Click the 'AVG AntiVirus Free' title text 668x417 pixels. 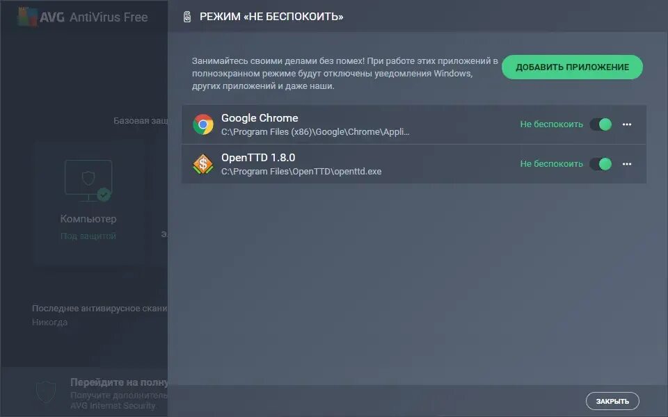coord(94,17)
